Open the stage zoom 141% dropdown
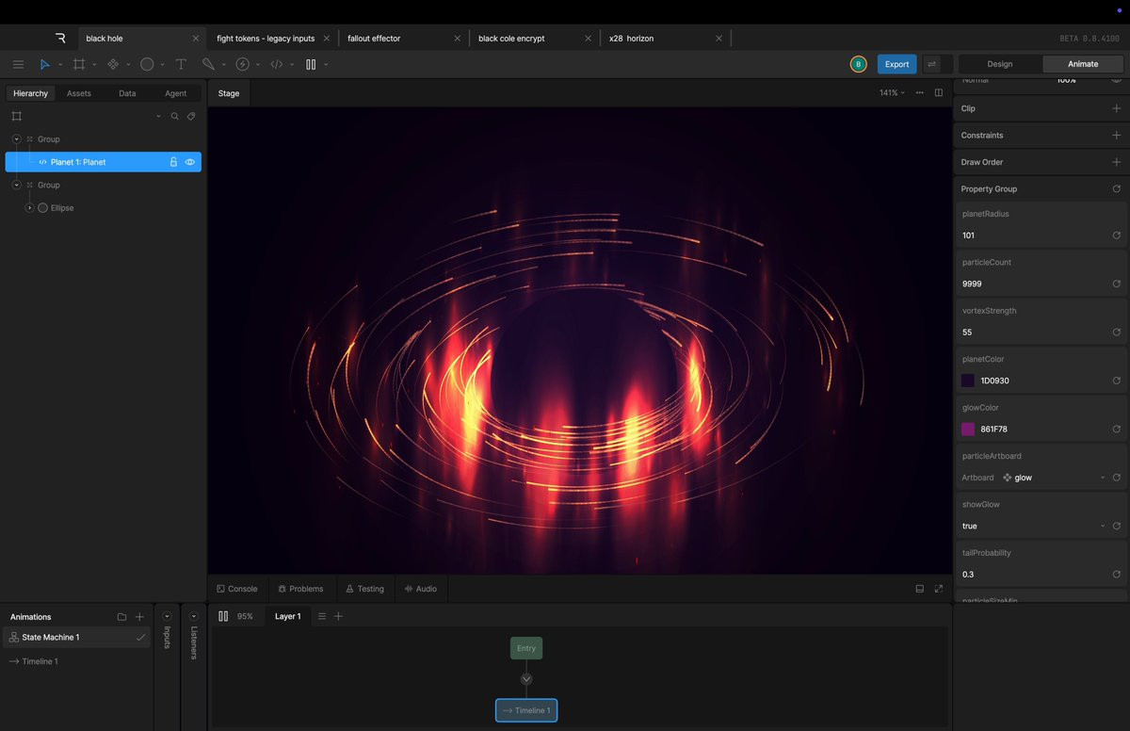This screenshot has height=731, width=1130. coord(892,93)
